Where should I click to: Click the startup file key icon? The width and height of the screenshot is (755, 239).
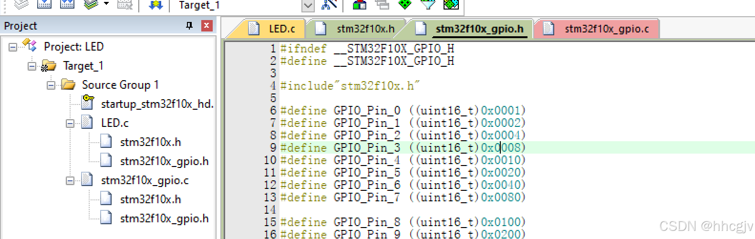(88, 103)
